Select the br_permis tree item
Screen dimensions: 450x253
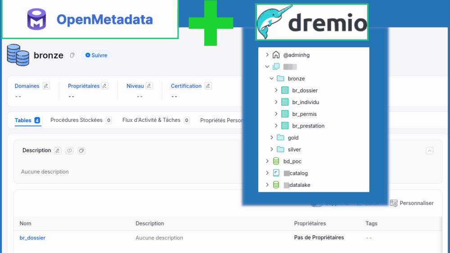305,114
